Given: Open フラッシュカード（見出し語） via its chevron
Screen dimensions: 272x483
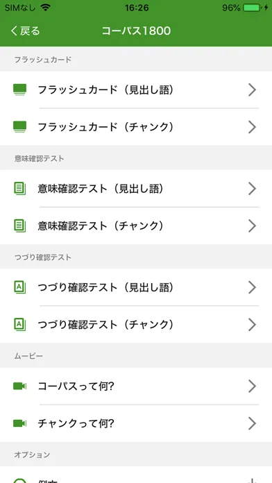Looking at the screenshot, I should (x=253, y=90).
